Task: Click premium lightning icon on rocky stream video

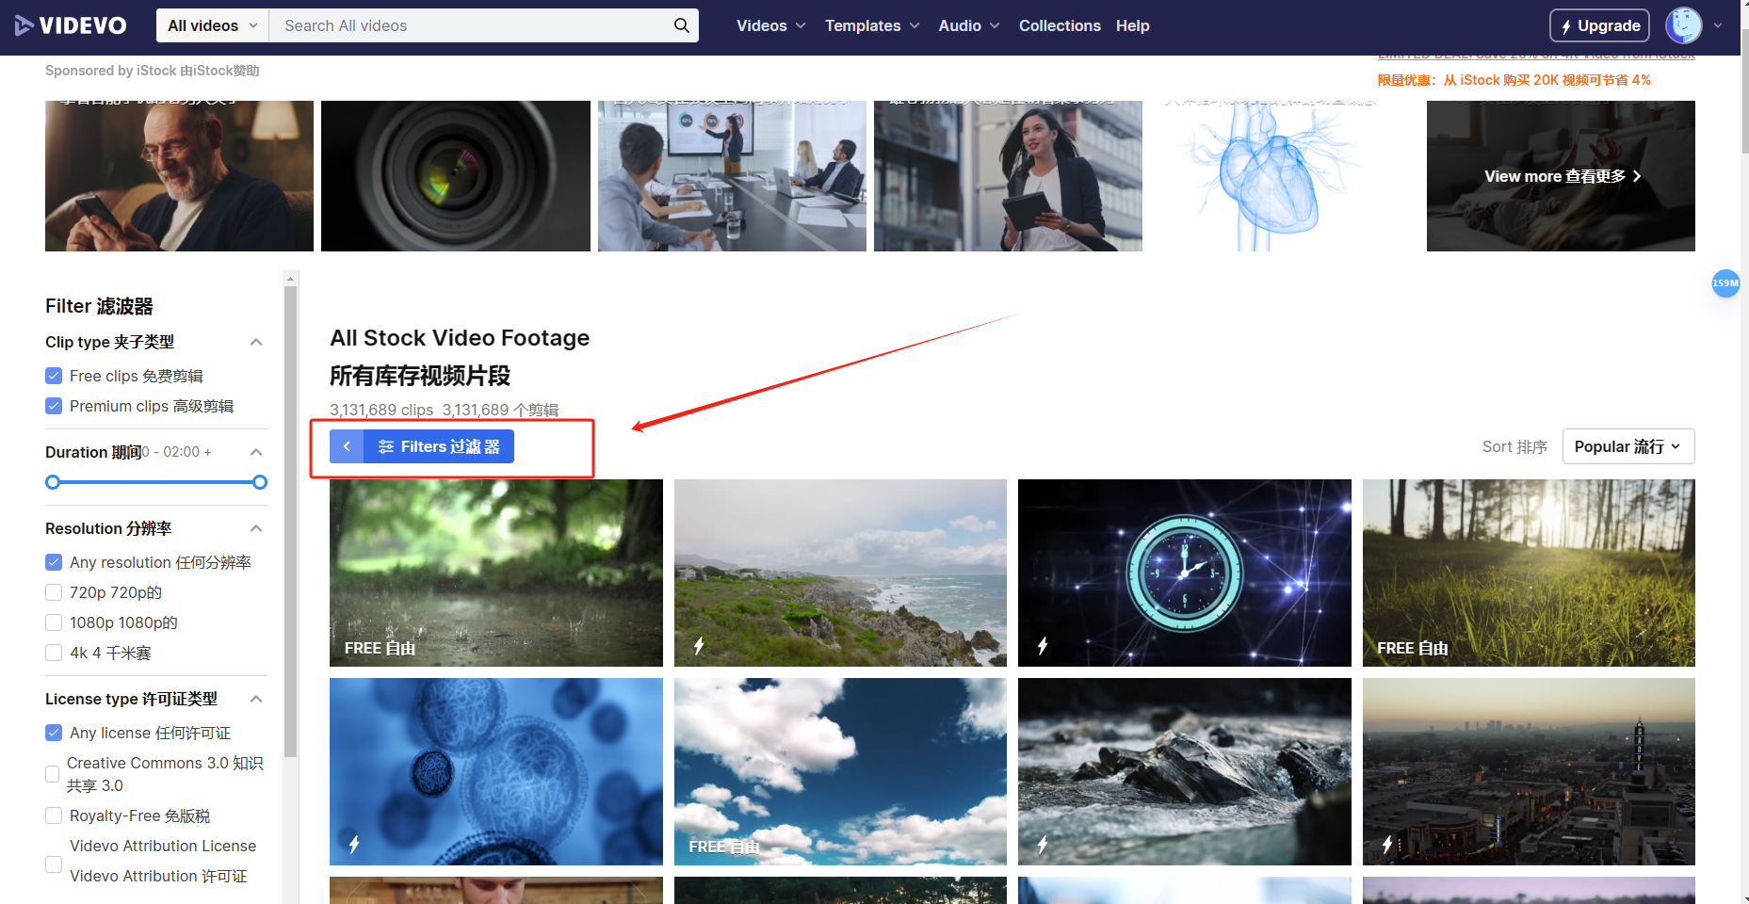Action: click(x=1043, y=845)
